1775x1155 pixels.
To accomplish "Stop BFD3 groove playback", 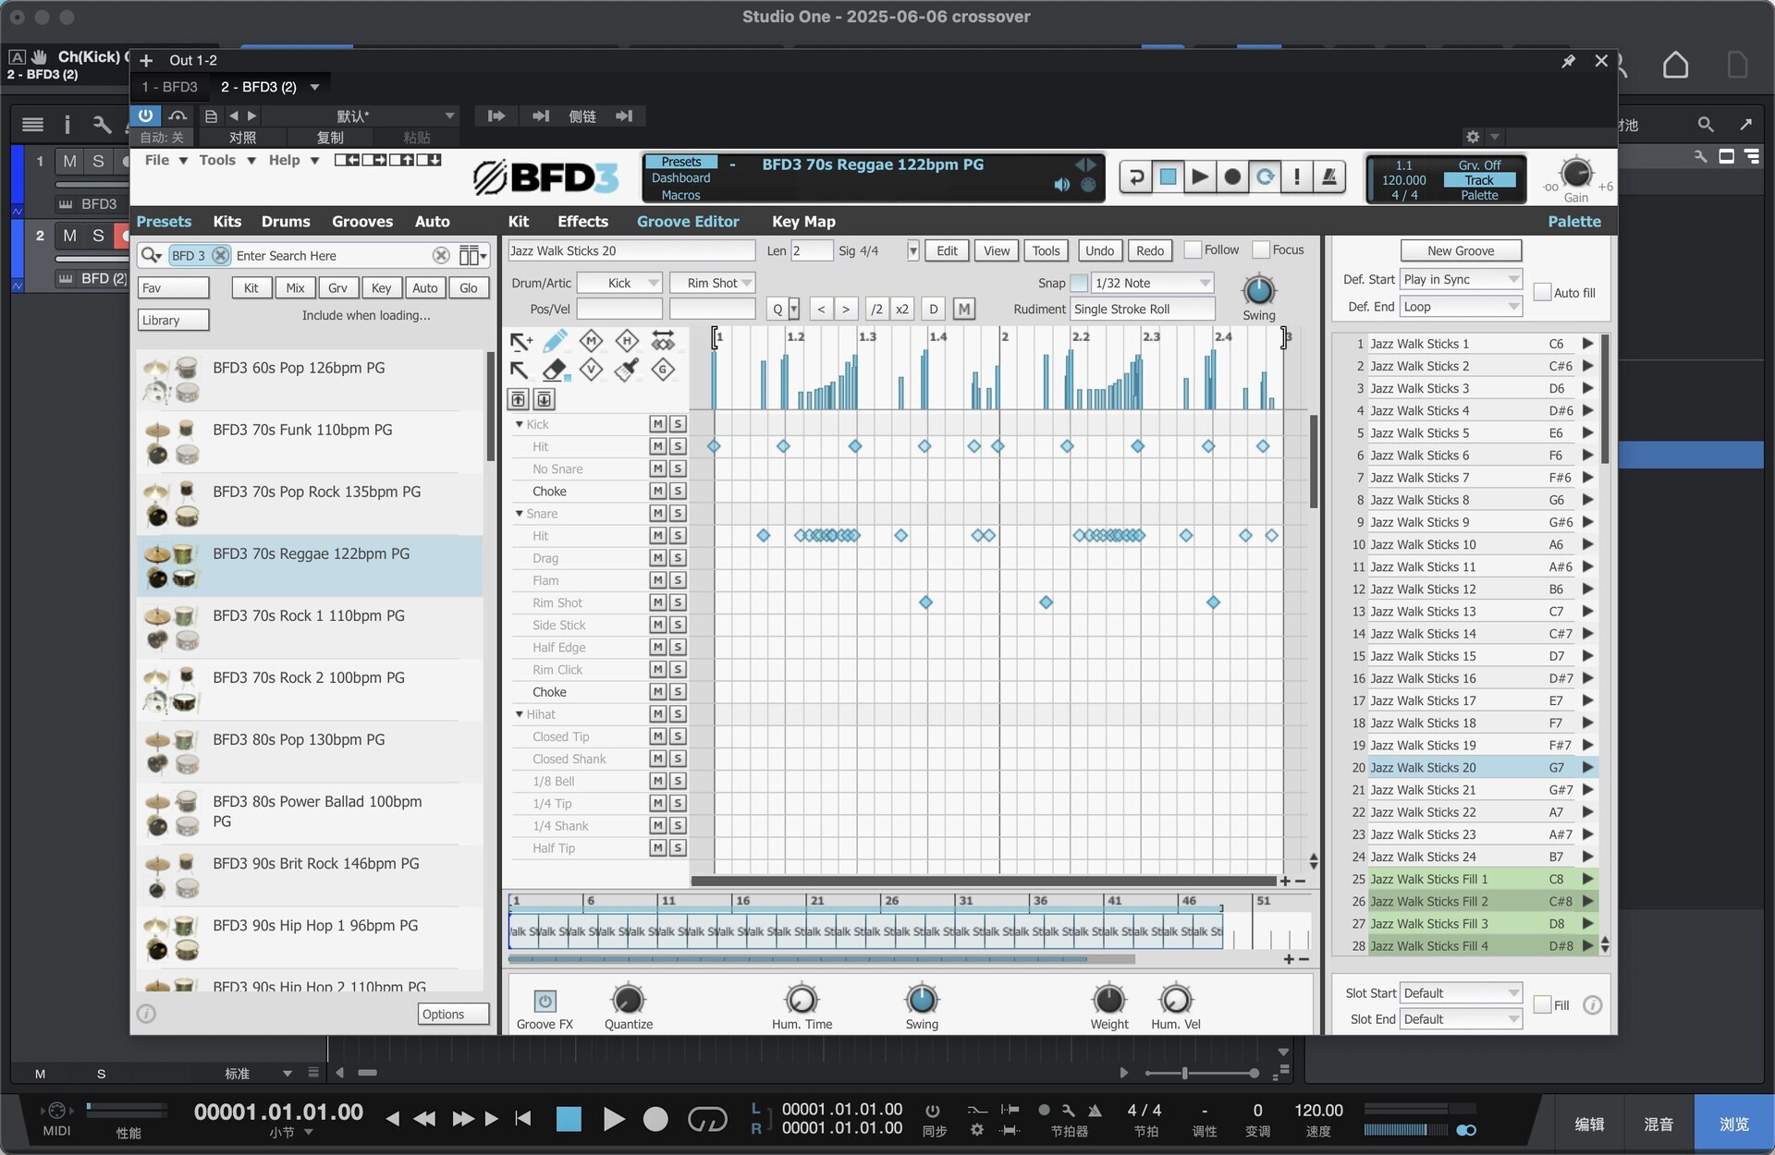I will pyautogui.click(x=1169, y=176).
